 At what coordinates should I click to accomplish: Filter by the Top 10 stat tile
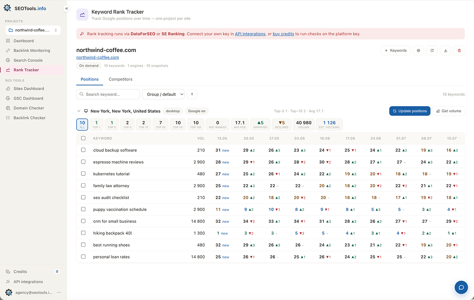tap(143, 124)
